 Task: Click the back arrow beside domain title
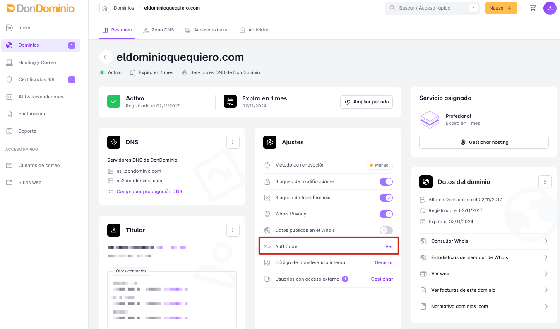pos(106,57)
